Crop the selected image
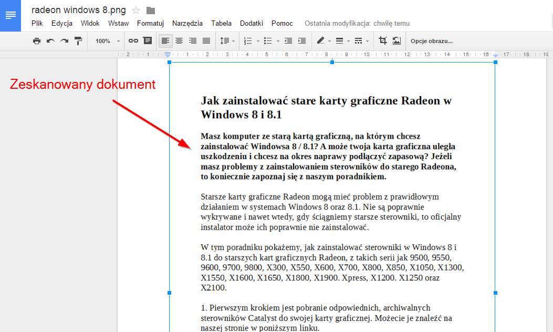Viewport: 553px width, 332px height. point(383,40)
